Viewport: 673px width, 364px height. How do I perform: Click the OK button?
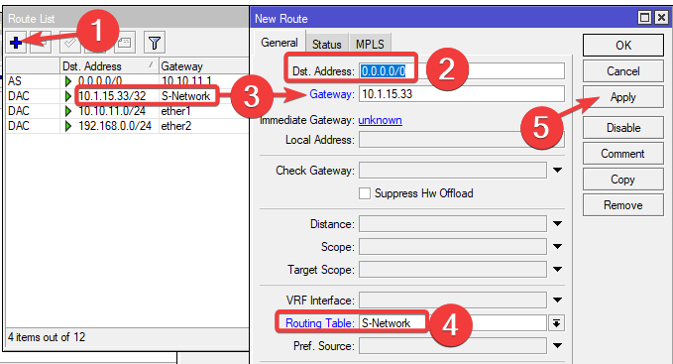pos(623,45)
